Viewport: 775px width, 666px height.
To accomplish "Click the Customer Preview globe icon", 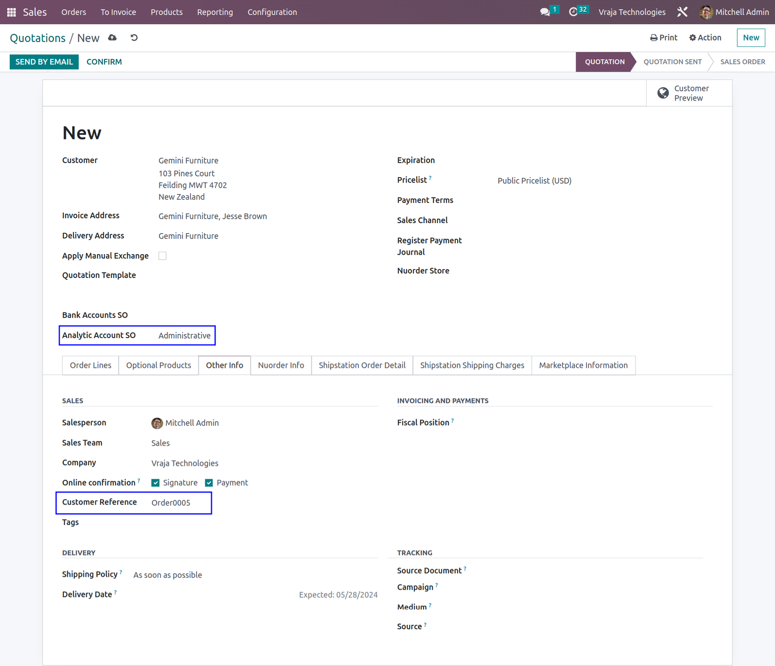I will click(x=663, y=93).
